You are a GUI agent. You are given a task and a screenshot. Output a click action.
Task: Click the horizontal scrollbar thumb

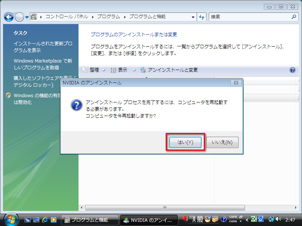[x=165, y=208]
